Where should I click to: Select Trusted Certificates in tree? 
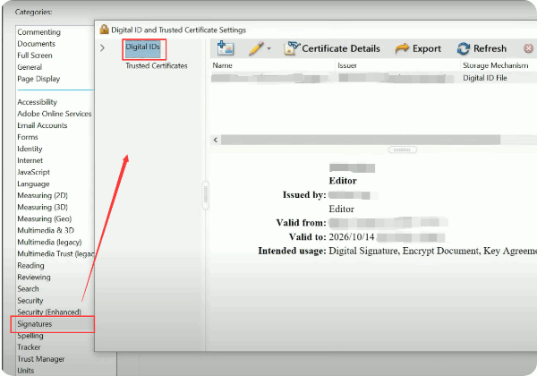click(157, 65)
